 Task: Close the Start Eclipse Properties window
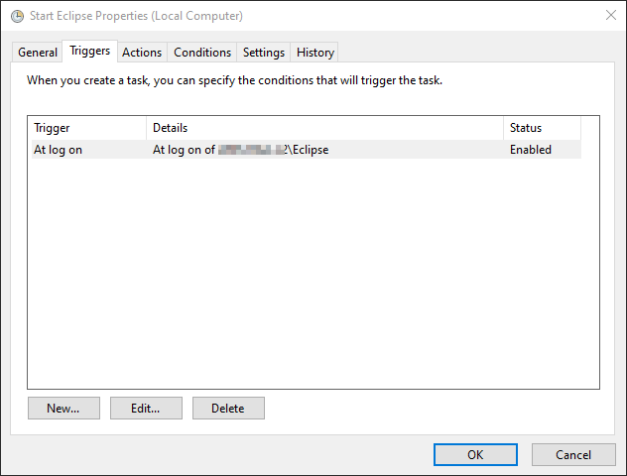[x=610, y=15]
